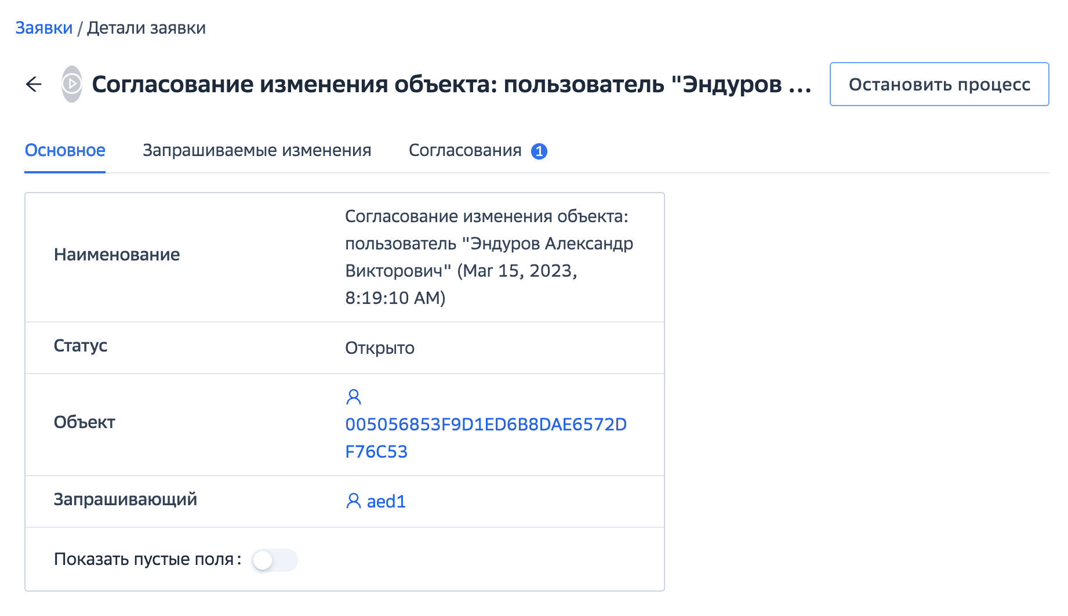Click the "Открыто" status value
Screen dimensions: 1068x616
[380, 348]
